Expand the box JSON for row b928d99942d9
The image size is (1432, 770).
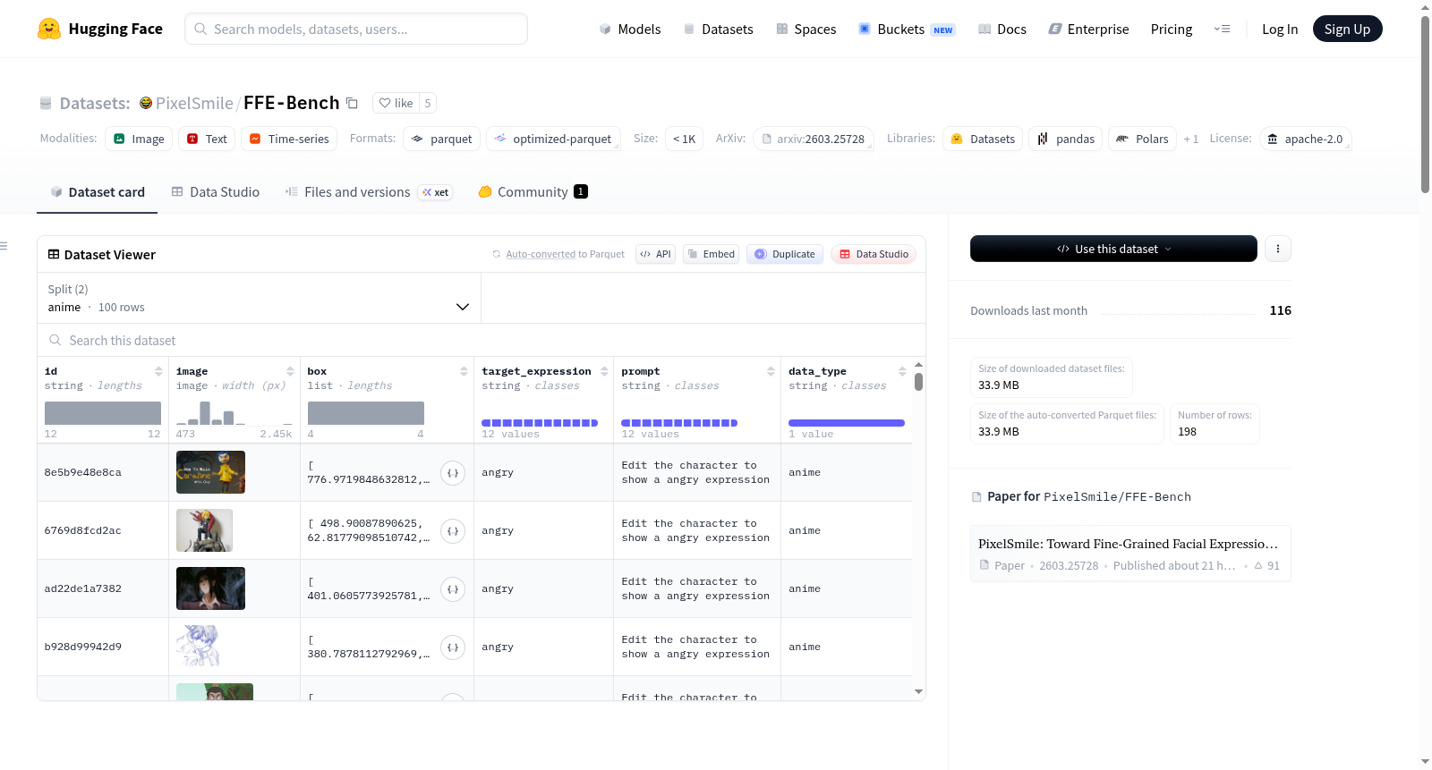453,647
